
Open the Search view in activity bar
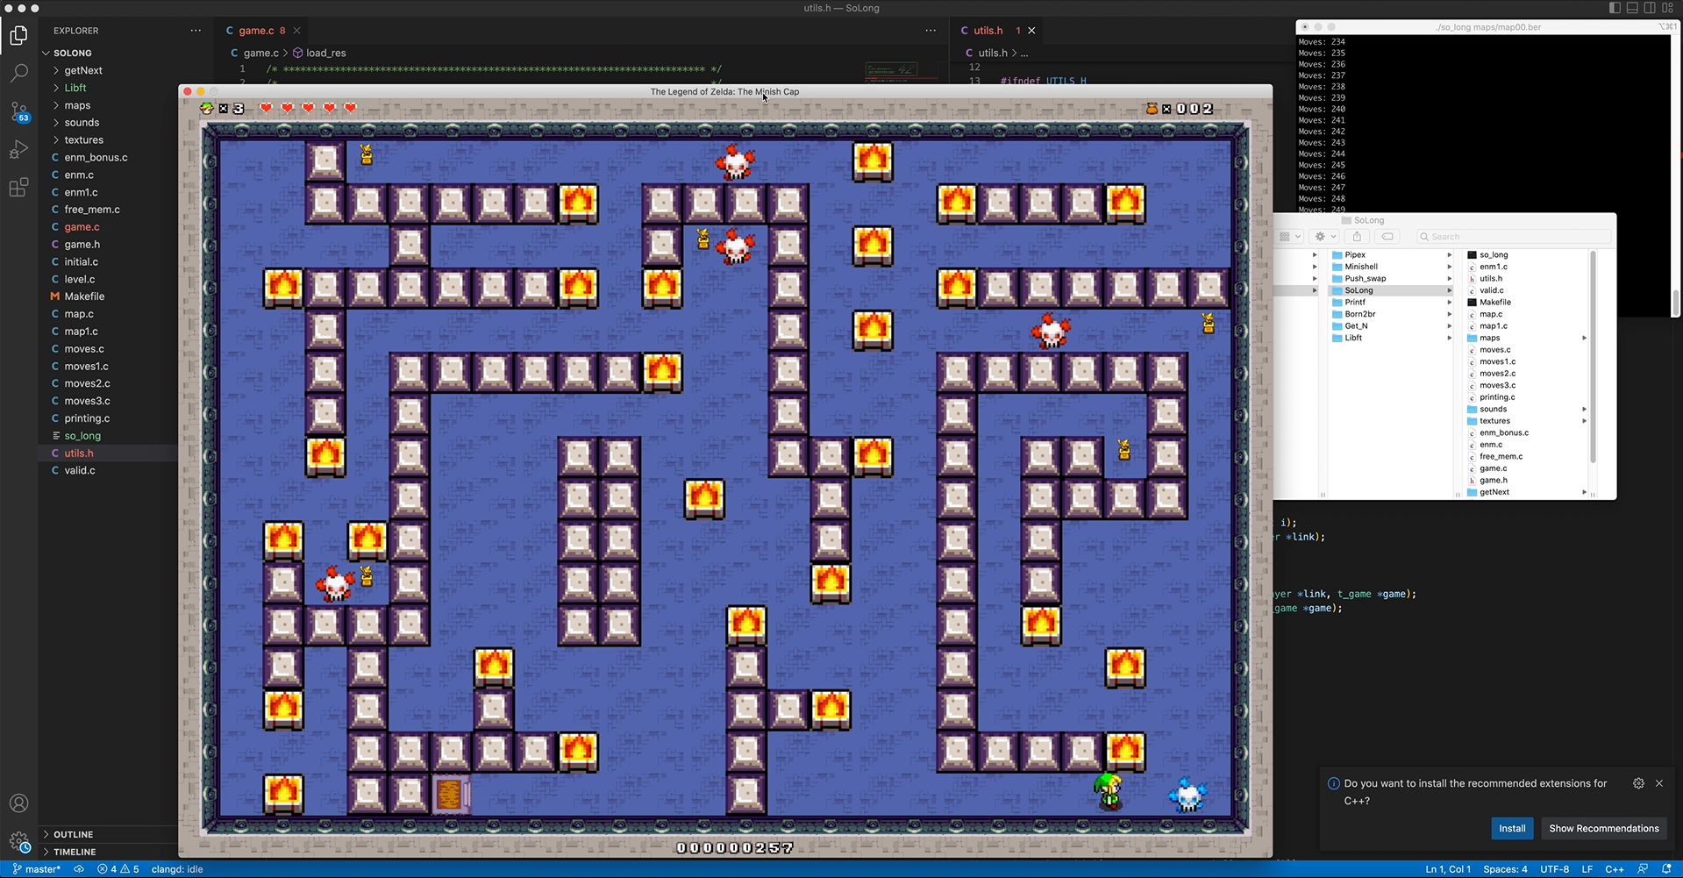pyautogui.click(x=18, y=73)
